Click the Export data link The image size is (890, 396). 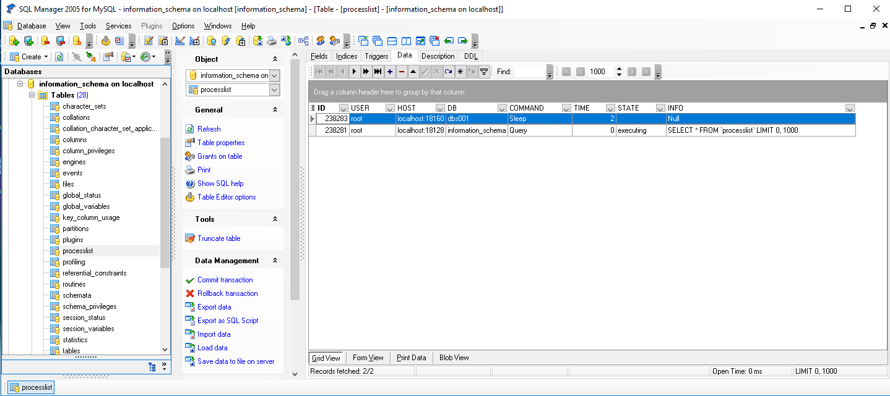(x=214, y=307)
